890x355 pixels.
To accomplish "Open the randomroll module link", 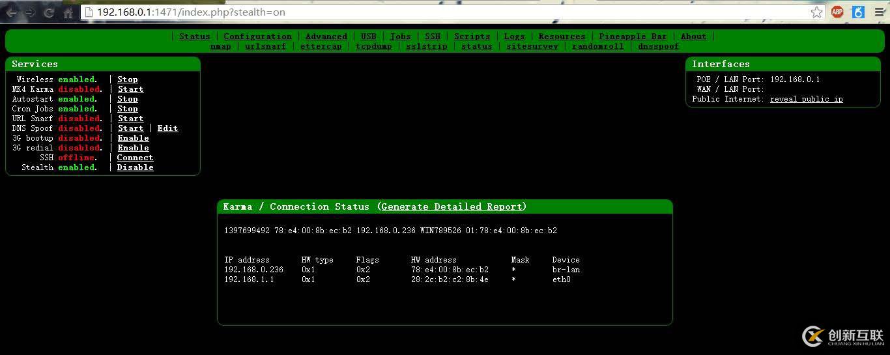I will [598, 46].
